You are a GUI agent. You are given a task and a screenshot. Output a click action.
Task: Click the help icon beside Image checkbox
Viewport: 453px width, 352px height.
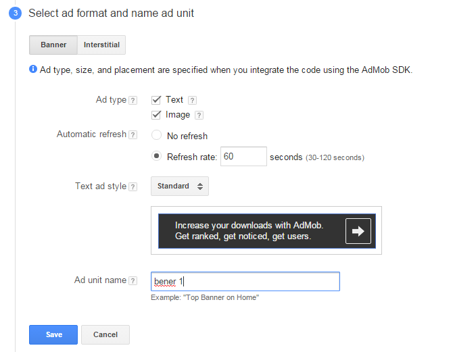coord(199,116)
